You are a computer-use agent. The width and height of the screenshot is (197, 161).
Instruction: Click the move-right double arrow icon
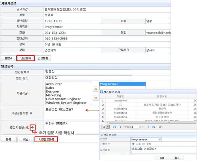point(95,89)
